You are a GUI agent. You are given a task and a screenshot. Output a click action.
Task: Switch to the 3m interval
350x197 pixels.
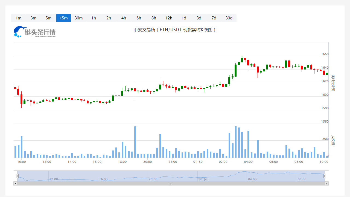(33, 18)
